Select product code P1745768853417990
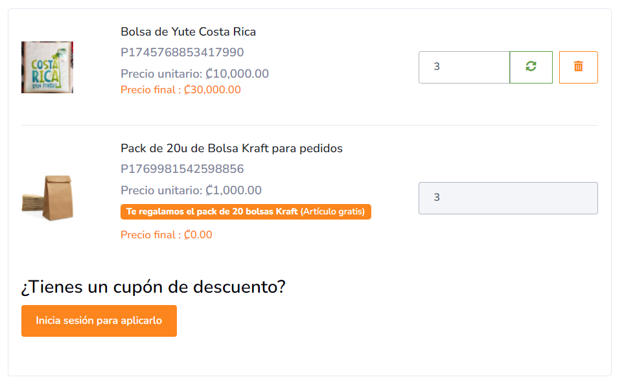The height and width of the screenshot is (386, 624). tap(182, 52)
